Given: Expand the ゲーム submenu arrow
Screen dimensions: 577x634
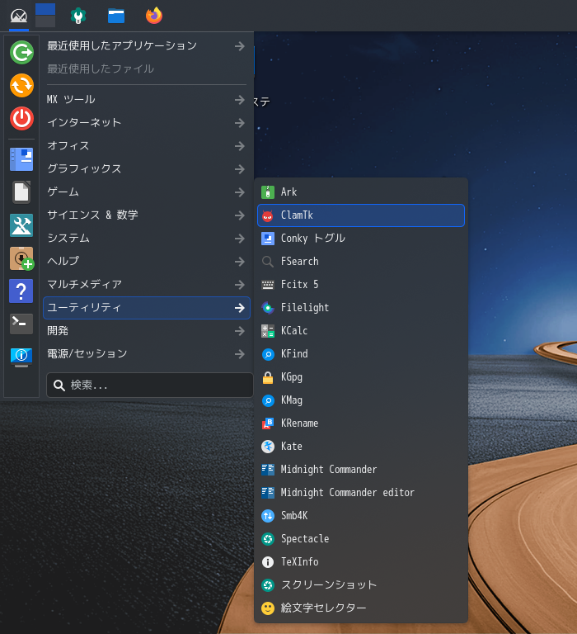Looking at the screenshot, I should click(x=240, y=192).
